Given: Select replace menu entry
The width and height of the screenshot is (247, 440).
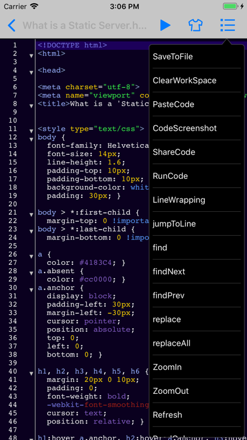Looking at the screenshot, I should [x=197, y=319].
